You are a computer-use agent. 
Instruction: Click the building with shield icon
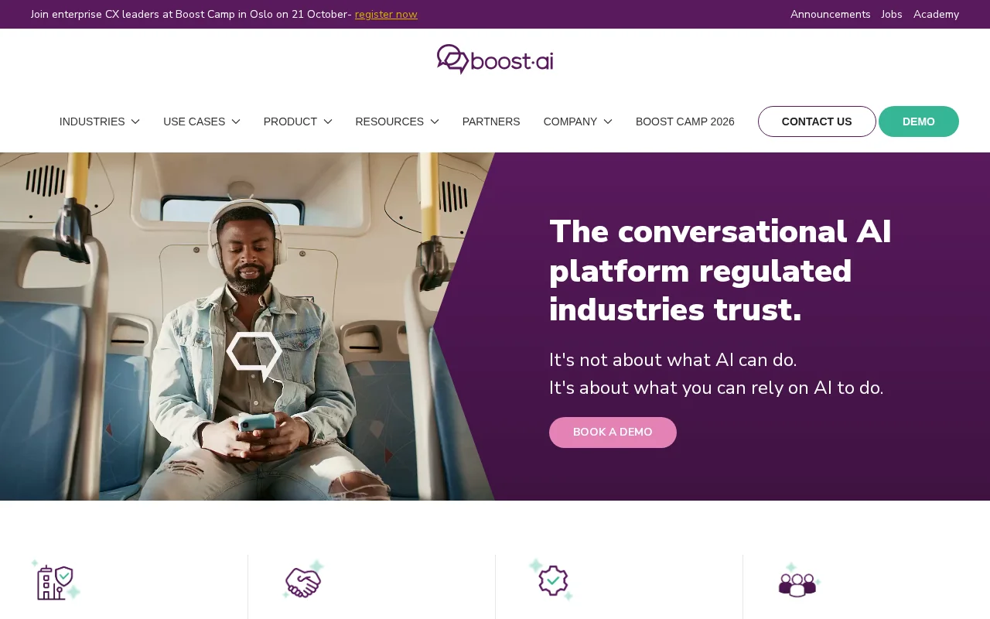pyautogui.click(x=56, y=580)
